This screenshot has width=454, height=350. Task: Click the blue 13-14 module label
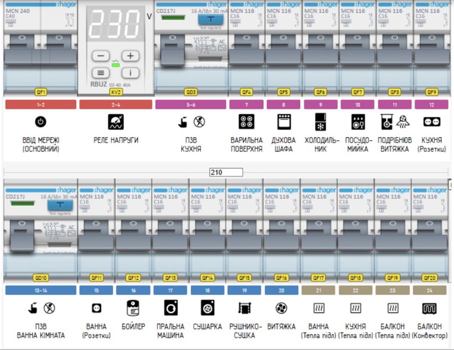pyautogui.click(x=41, y=290)
